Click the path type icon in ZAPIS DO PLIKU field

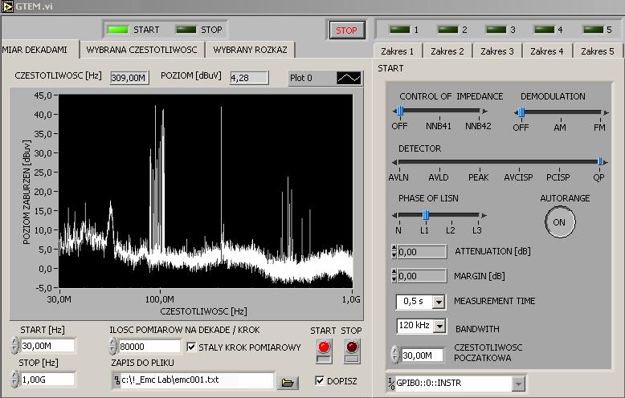coord(116,380)
